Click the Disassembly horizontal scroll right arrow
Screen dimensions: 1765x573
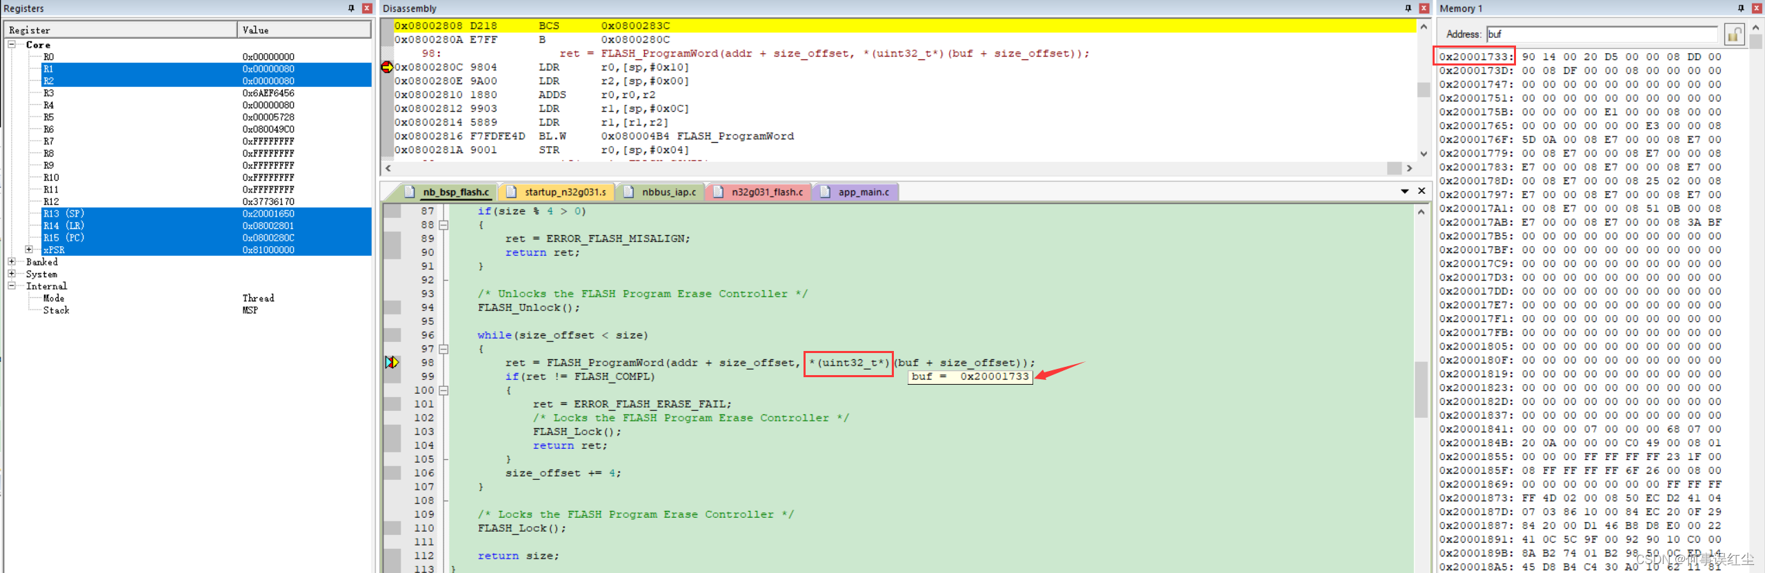[x=1409, y=168]
